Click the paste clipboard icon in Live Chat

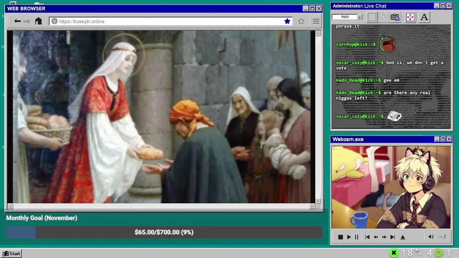tap(395, 17)
